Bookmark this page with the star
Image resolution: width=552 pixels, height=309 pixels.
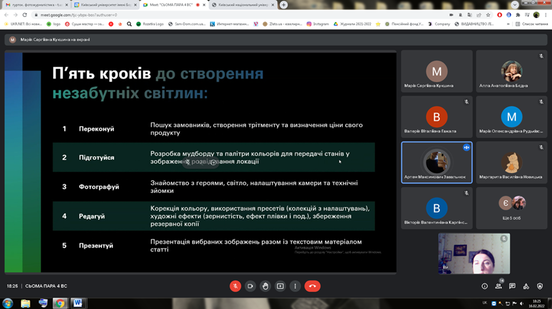click(488, 15)
